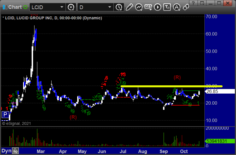The image size is (236, 155).
Task: Click the LCID, LUCID GROUP INC chart title
Action: pos(52,18)
